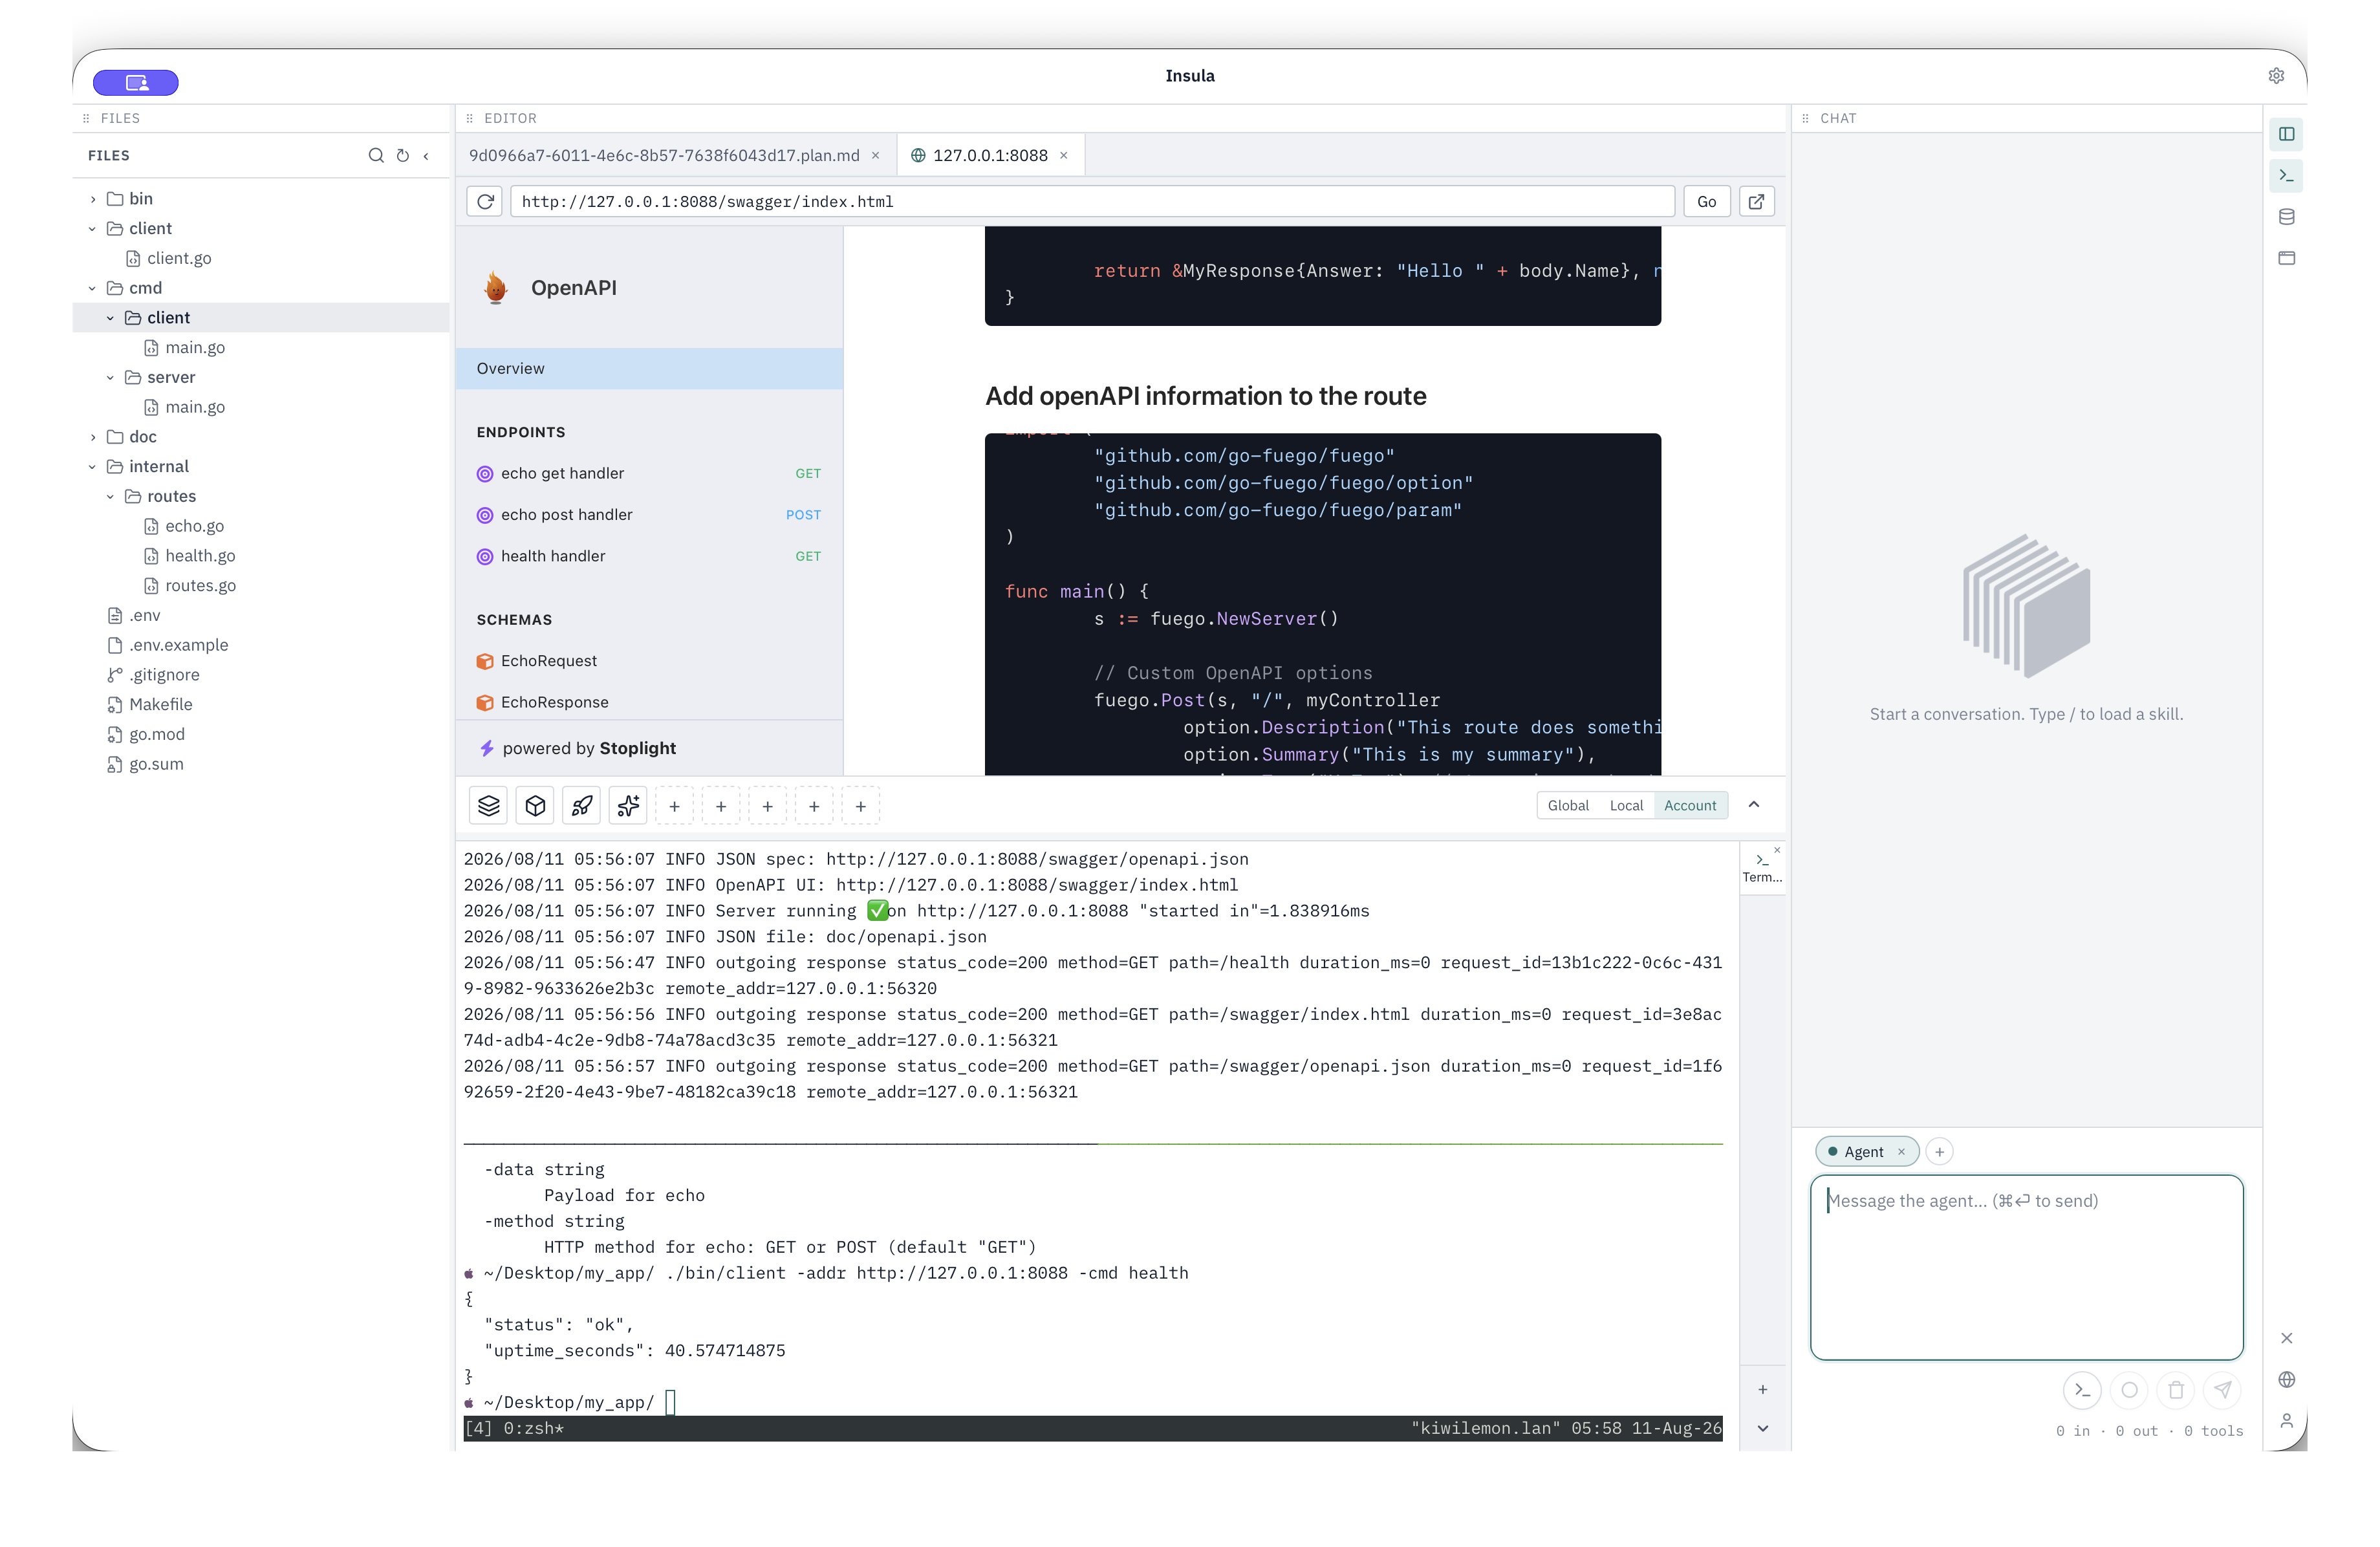Click chat terminal prompt icon

[2082, 1390]
